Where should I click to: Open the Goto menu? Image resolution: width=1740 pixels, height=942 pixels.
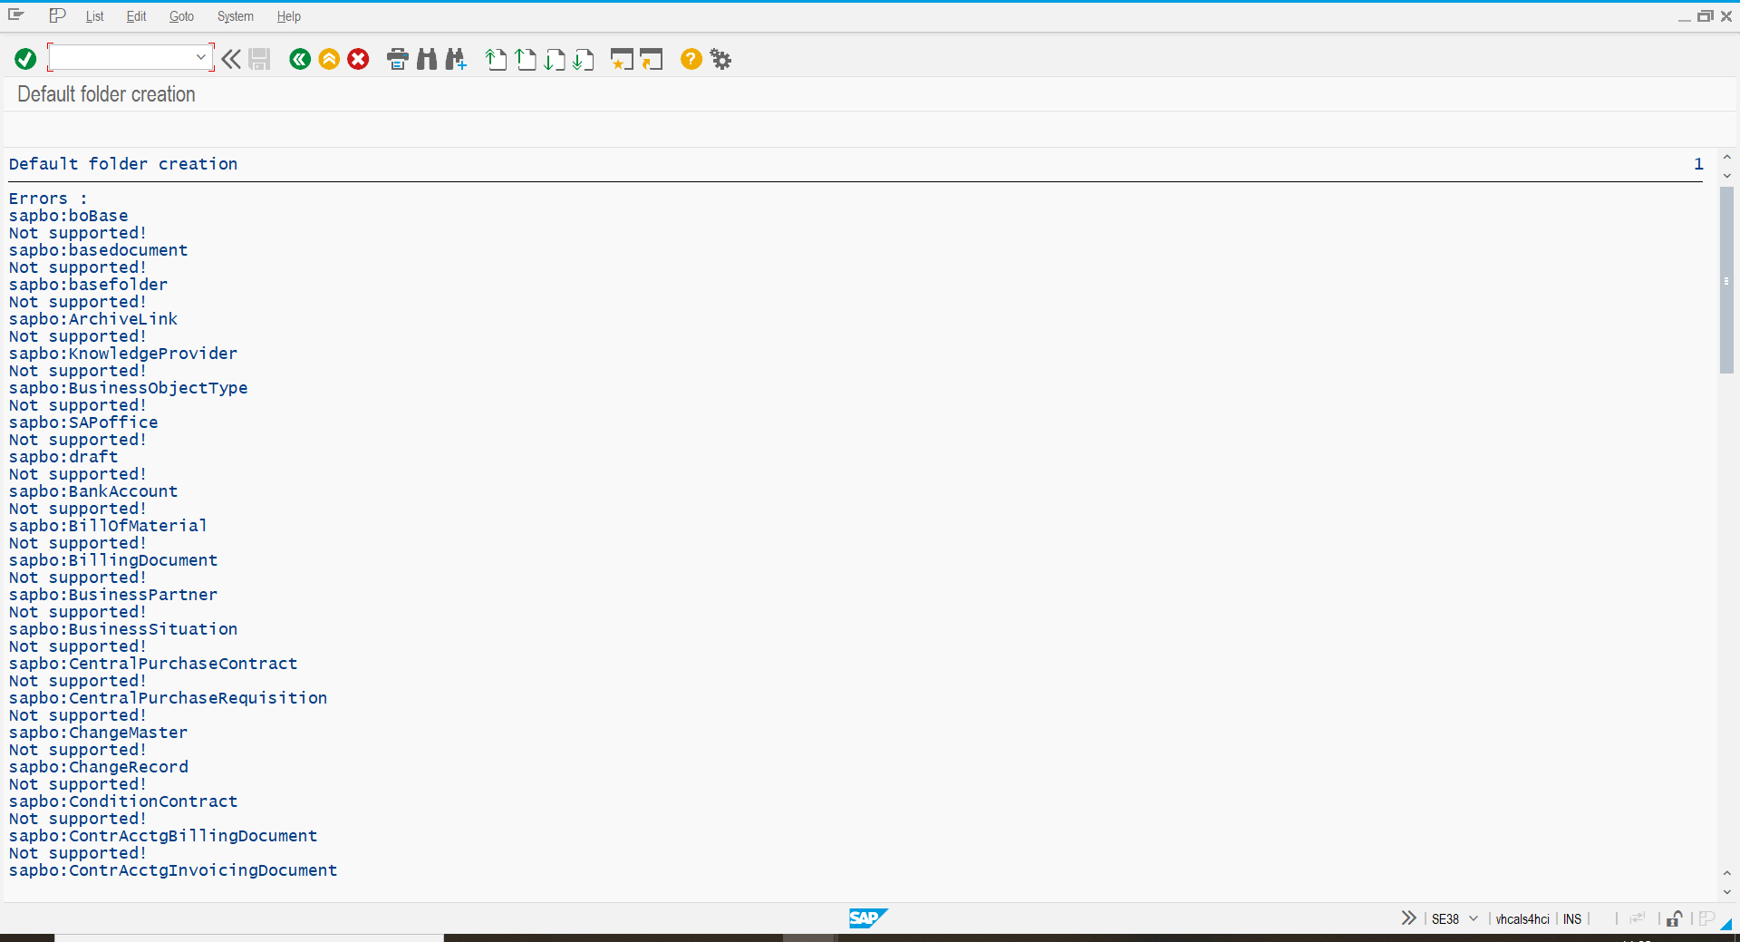pyautogui.click(x=181, y=16)
